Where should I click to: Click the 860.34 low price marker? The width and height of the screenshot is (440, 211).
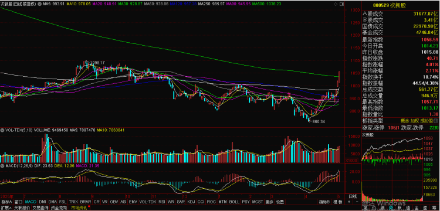[318, 121]
